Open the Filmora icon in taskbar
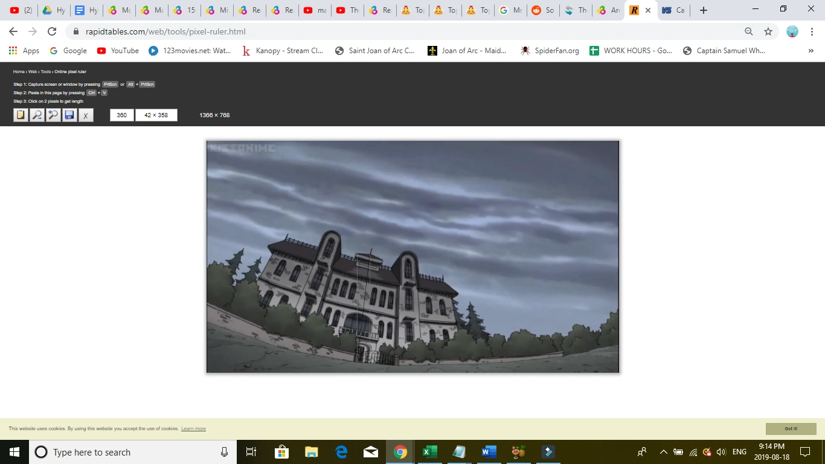Image resolution: width=825 pixels, height=464 pixels. click(548, 452)
